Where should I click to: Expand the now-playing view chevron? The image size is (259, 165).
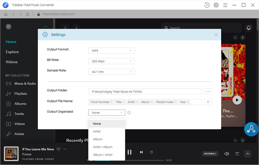point(248,154)
